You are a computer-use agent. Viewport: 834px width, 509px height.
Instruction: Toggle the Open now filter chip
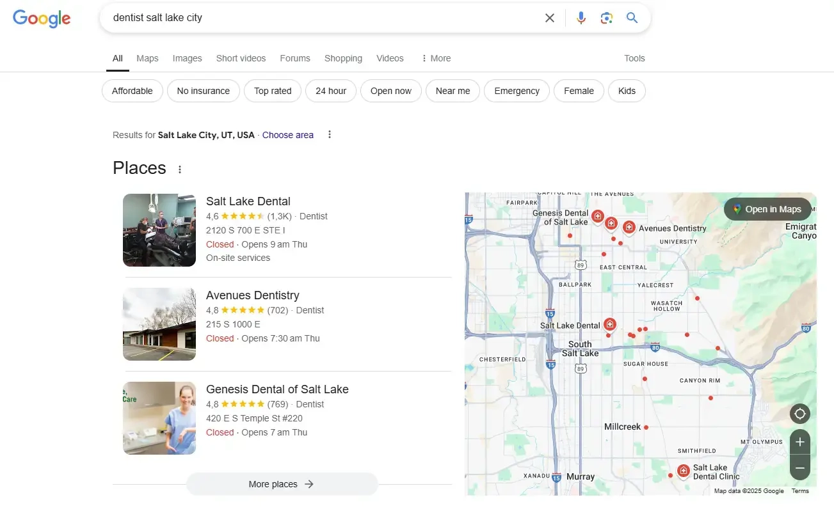tap(390, 91)
